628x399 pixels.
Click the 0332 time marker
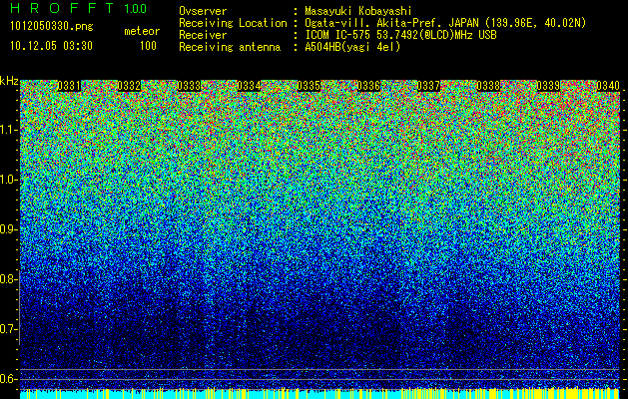click(129, 86)
